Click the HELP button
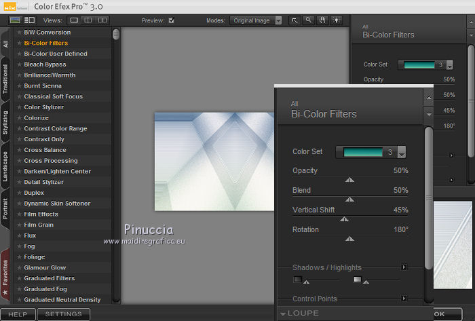This screenshot has width=475, height=321. click(18, 314)
